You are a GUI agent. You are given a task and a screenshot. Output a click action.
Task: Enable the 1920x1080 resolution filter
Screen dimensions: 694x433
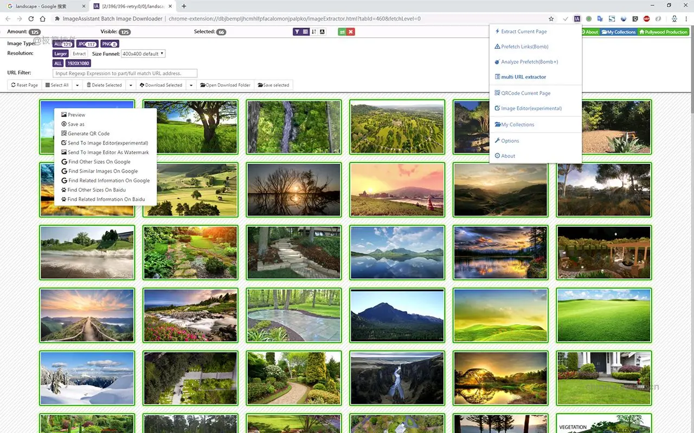click(78, 63)
